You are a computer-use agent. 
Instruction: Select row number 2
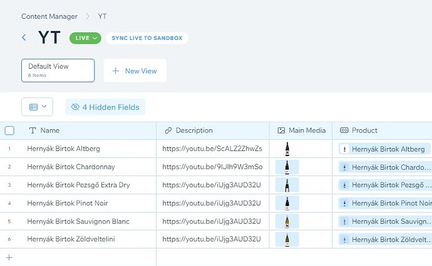(x=9, y=167)
